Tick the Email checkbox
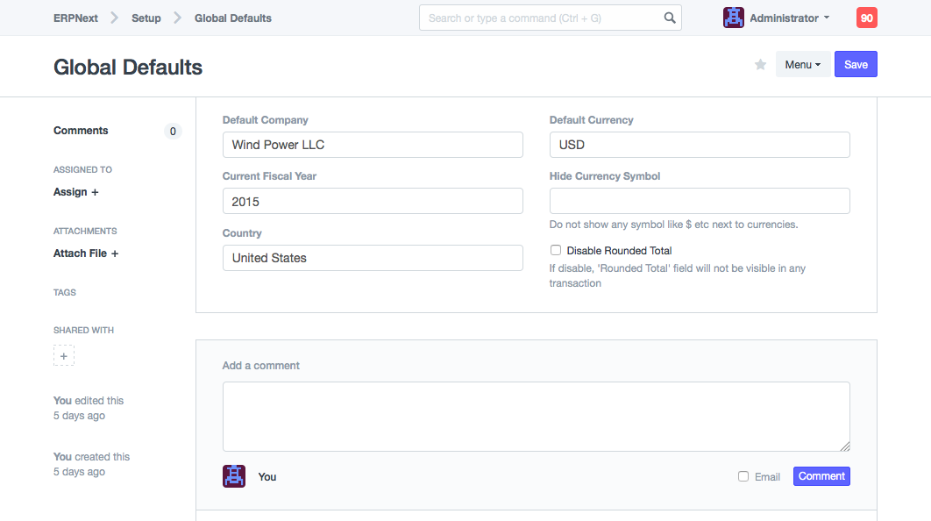The height and width of the screenshot is (521, 931). coord(743,476)
